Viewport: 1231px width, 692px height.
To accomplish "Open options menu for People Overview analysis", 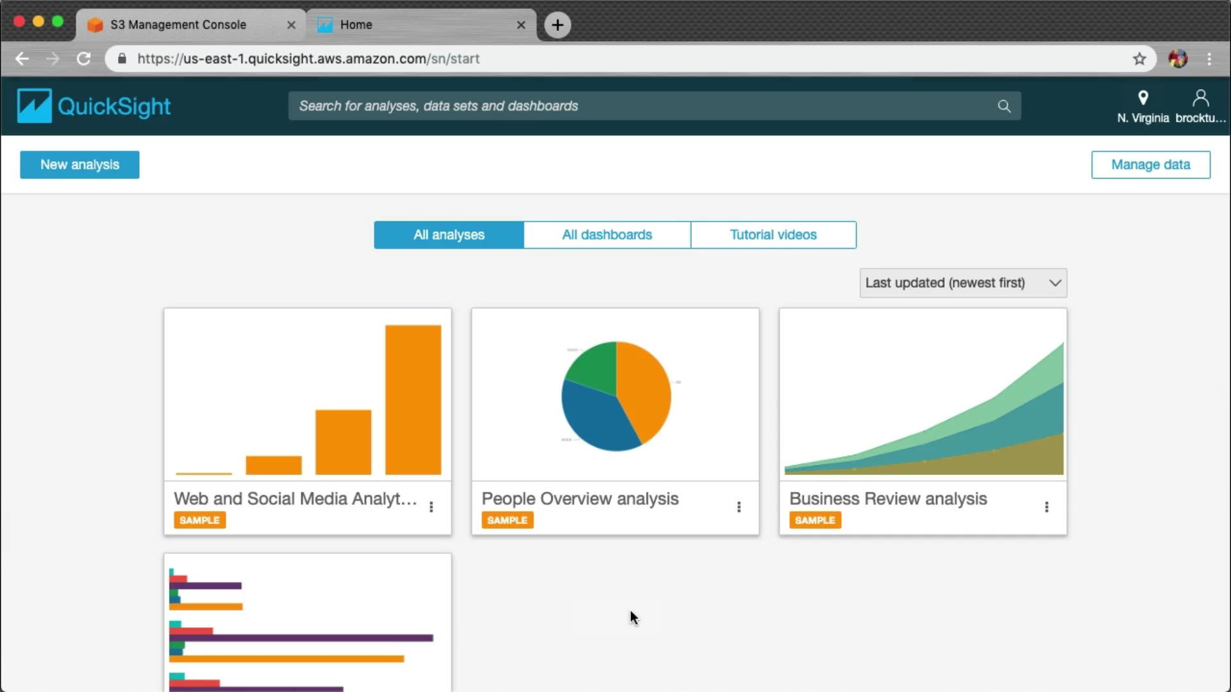I will (739, 507).
